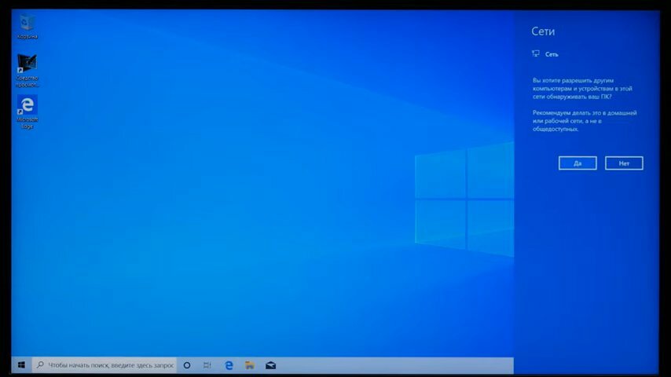Viewport: 671px width, 377px height.
Task: Click the recommendation text about домашней сети
Action: point(585,121)
